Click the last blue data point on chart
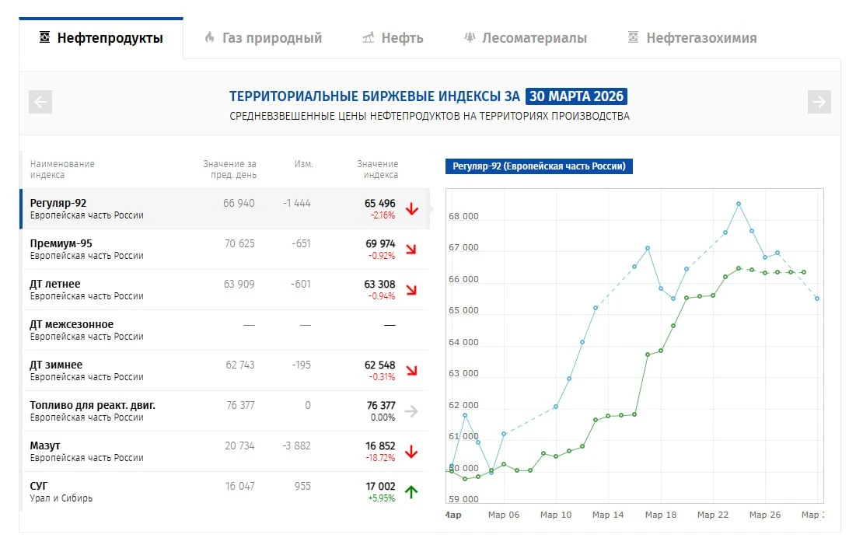856x545 pixels. 817,299
